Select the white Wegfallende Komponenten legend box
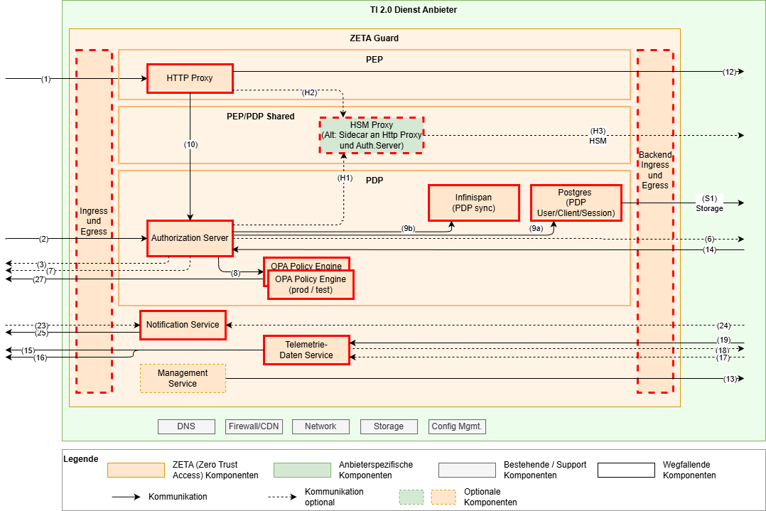This screenshot has width=766, height=511. click(625, 470)
